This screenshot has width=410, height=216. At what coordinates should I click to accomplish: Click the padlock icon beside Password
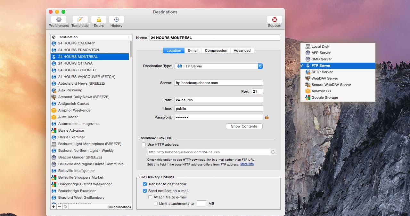click(267, 117)
